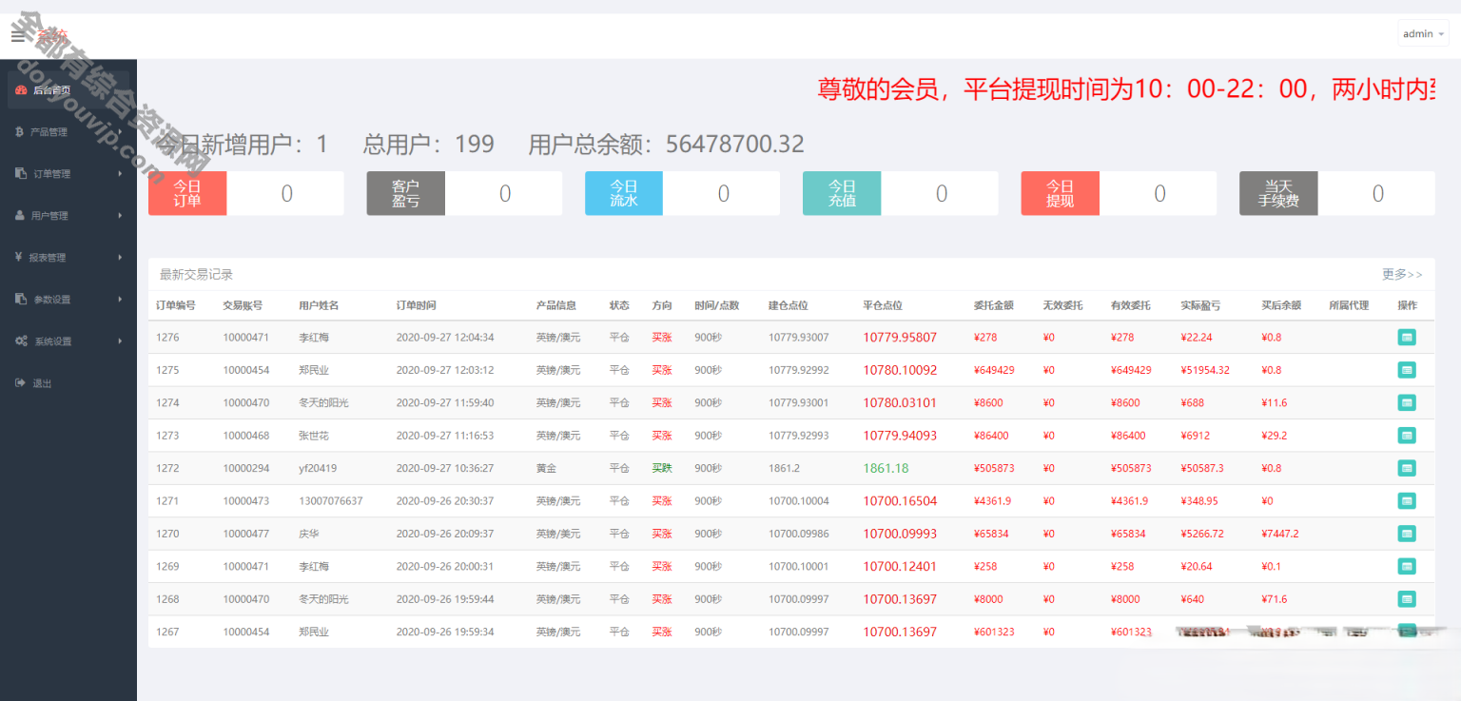Click the 黄金 product cell

pos(547,468)
